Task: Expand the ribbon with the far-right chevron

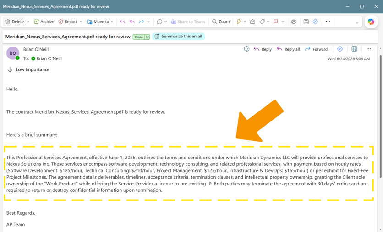Action: tap(357, 23)
